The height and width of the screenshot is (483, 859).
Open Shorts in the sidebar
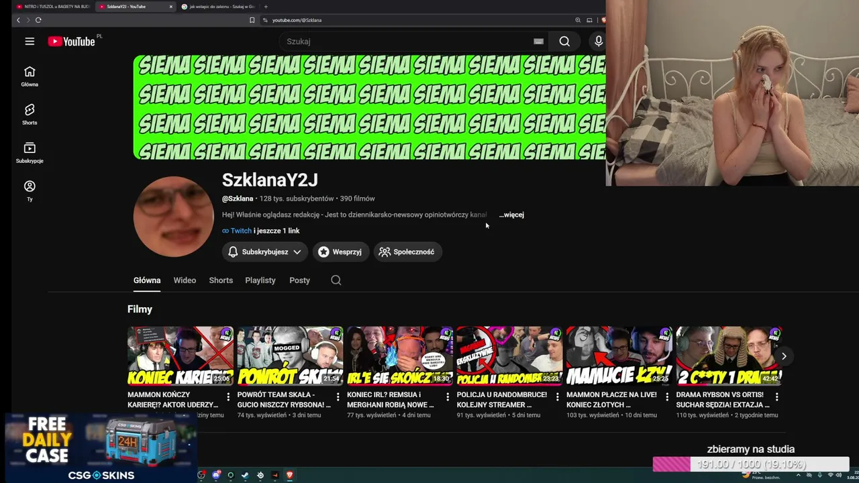pos(30,115)
